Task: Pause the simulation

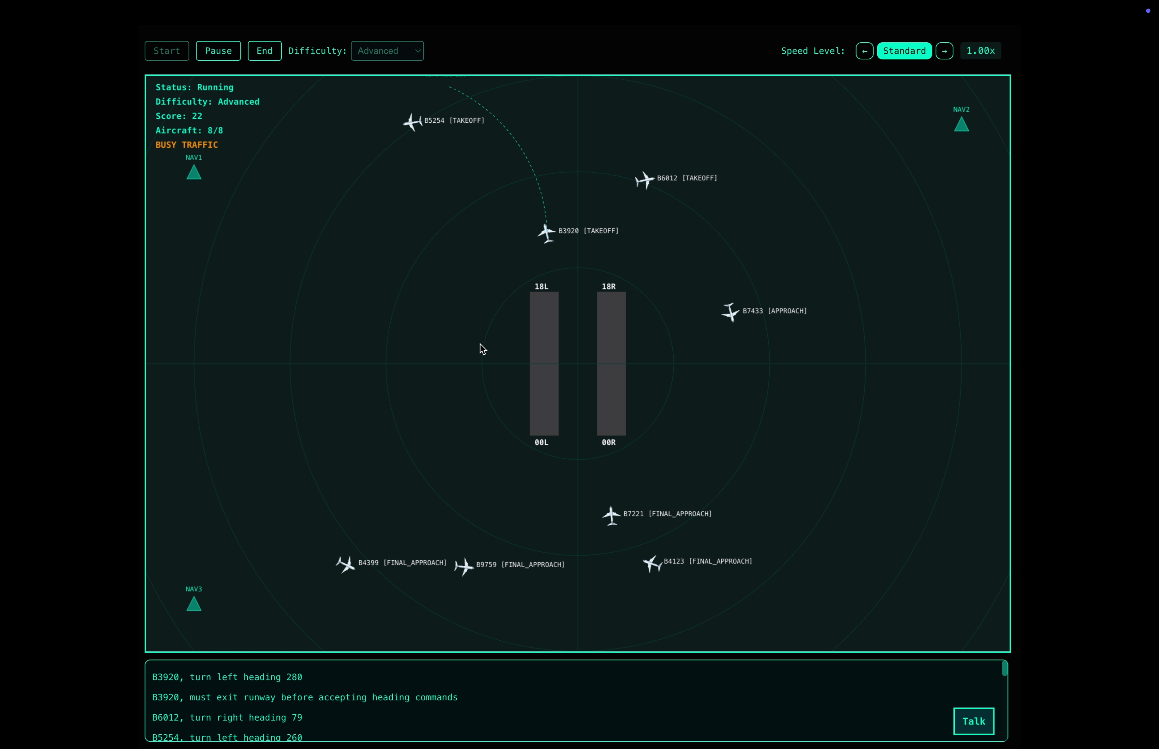Action: [x=218, y=51]
